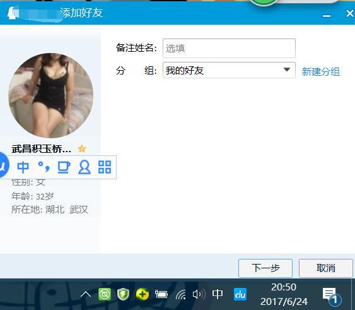Click the shield security tray icon
This screenshot has height=310, width=355.
[123, 294]
